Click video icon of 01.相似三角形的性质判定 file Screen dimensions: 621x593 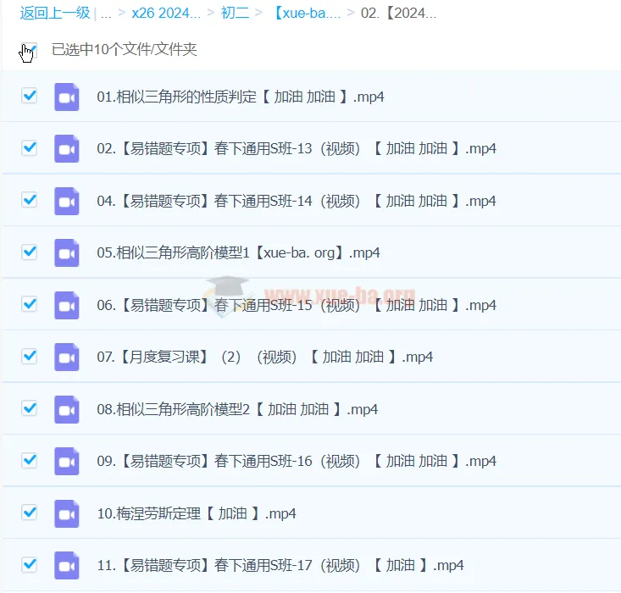tap(67, 97)
